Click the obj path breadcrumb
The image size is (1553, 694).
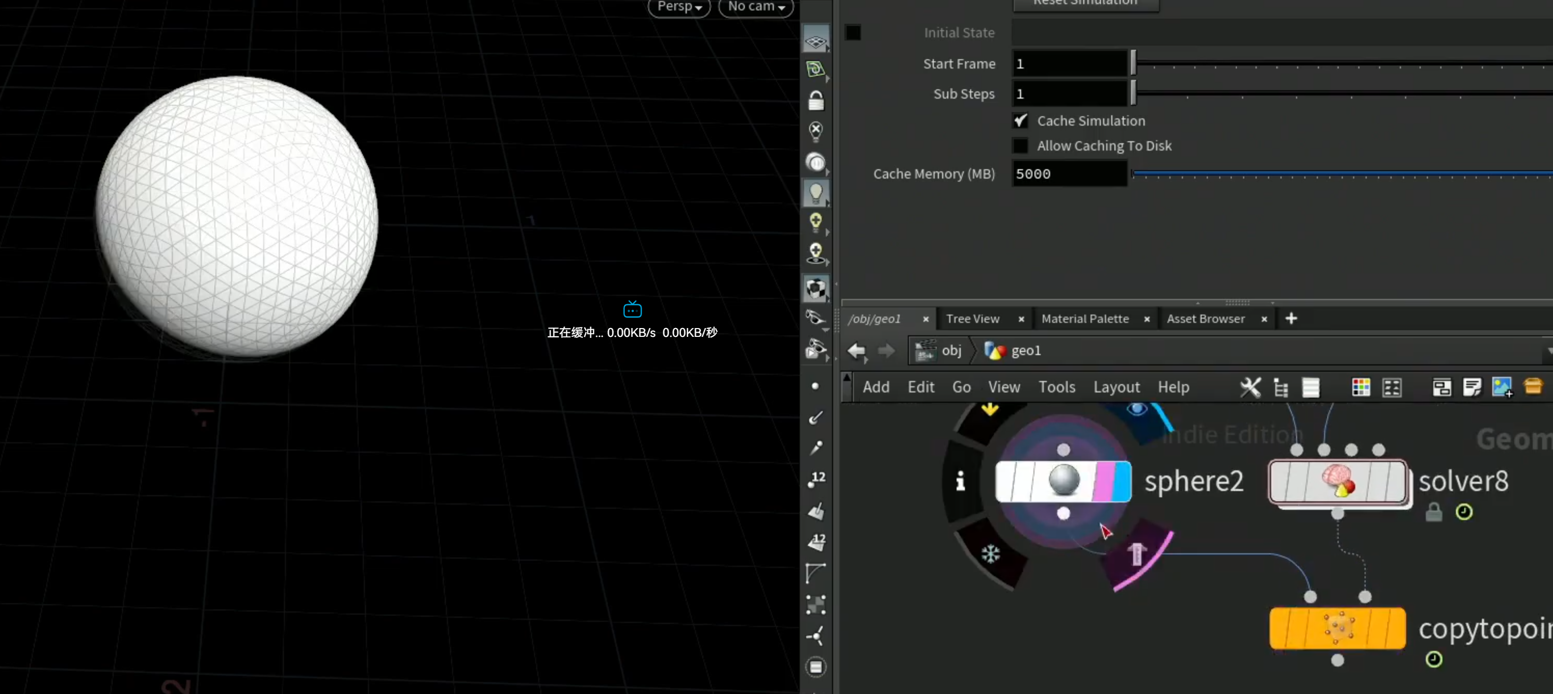[x=939, y=350]
